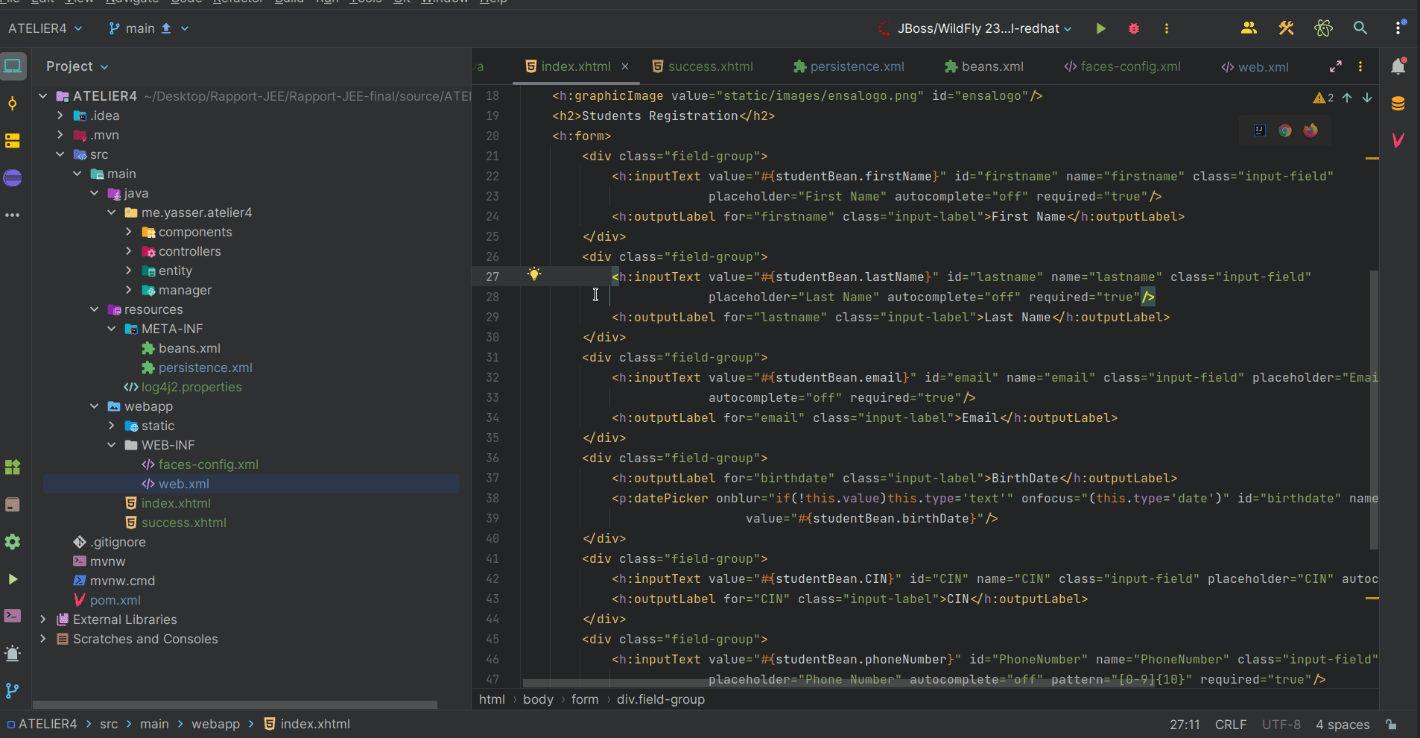Open the Terminal tool window
The image size is (1420, 738).
pyautogui.click(x=13, y=616)
